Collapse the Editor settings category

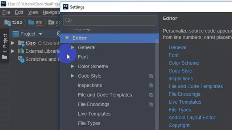pyautogui.click(x=67, y=38)
